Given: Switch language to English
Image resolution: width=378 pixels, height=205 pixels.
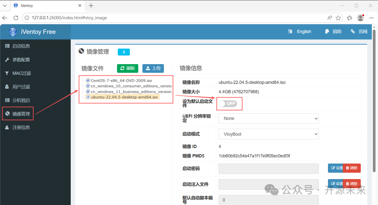Looking at the screenshot, I should pos(304,32).
